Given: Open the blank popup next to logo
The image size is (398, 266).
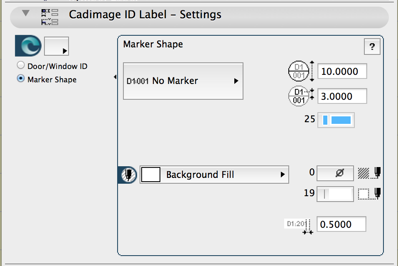Looking at the screenshot, I should coord(57,46).
